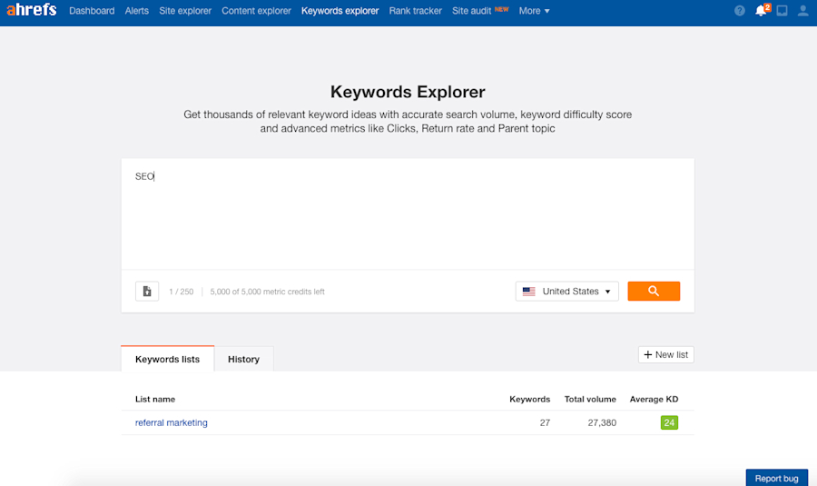817x486 pixels.
Task: Open the referral marketing list
Action: [x=172, y=422]
